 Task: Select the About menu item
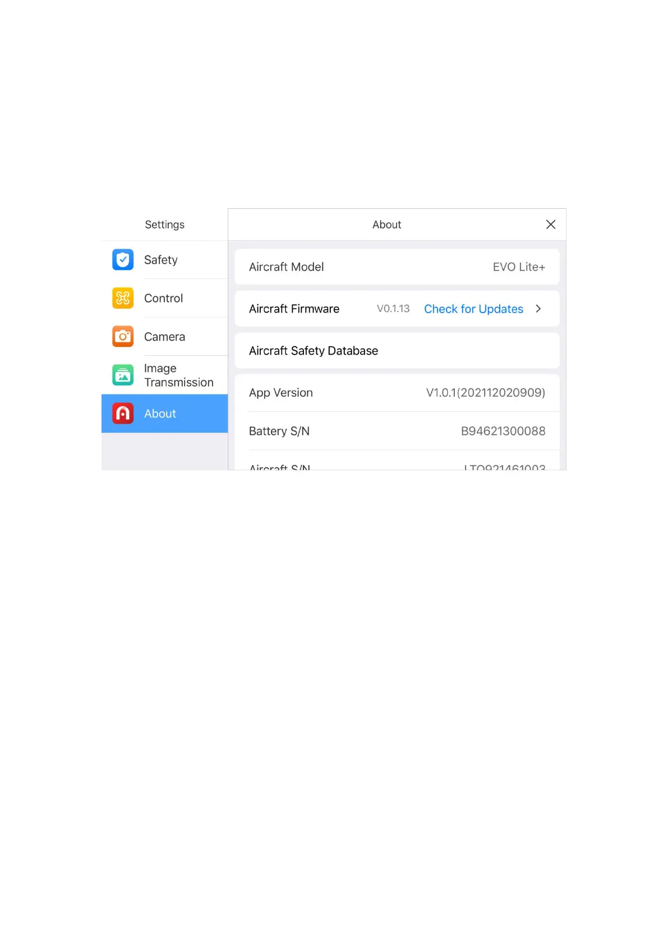tap(164, 414)
